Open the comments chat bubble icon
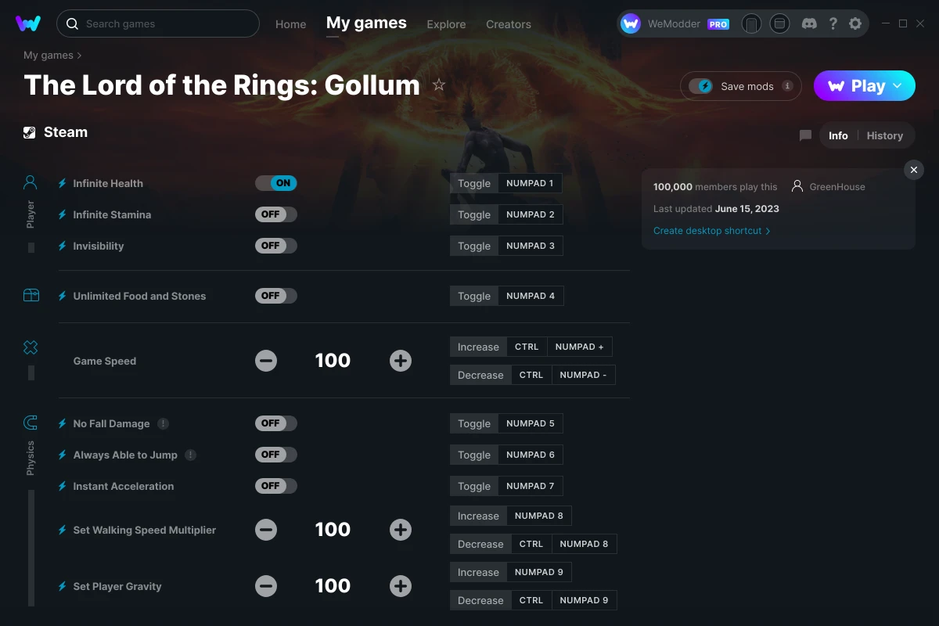This screenshot has height=626, width=939. (x=804, y=135)
